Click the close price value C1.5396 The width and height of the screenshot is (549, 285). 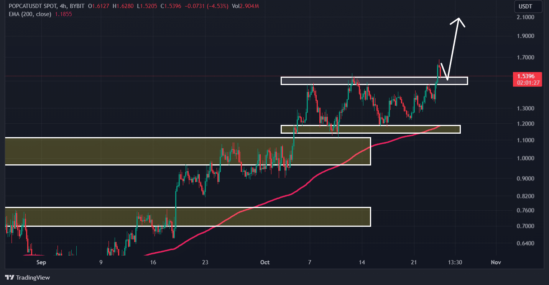[171, 7]
